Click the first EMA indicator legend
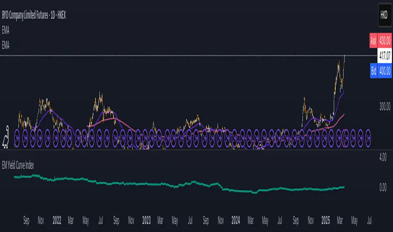Image resolution: width=393 pixels, height=232 pixels. (6, 31)
